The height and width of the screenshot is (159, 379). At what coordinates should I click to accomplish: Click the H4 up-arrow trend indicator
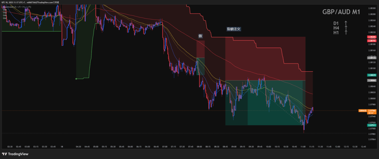[x=346, y=28]
